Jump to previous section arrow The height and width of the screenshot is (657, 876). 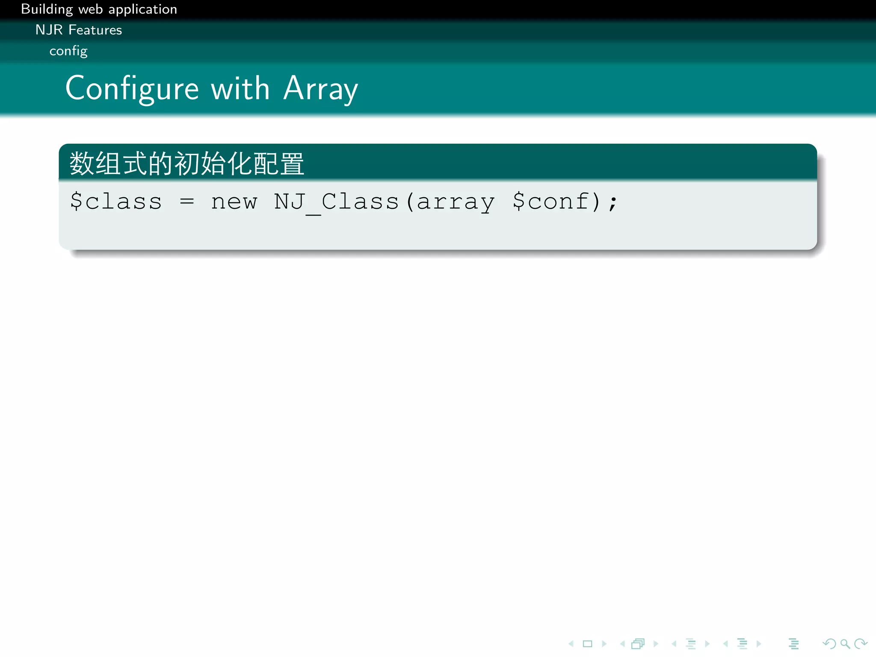[x=725, y=644]
